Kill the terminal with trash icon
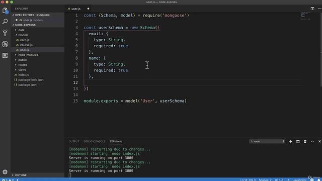322x181 pixels. (305, 141)
